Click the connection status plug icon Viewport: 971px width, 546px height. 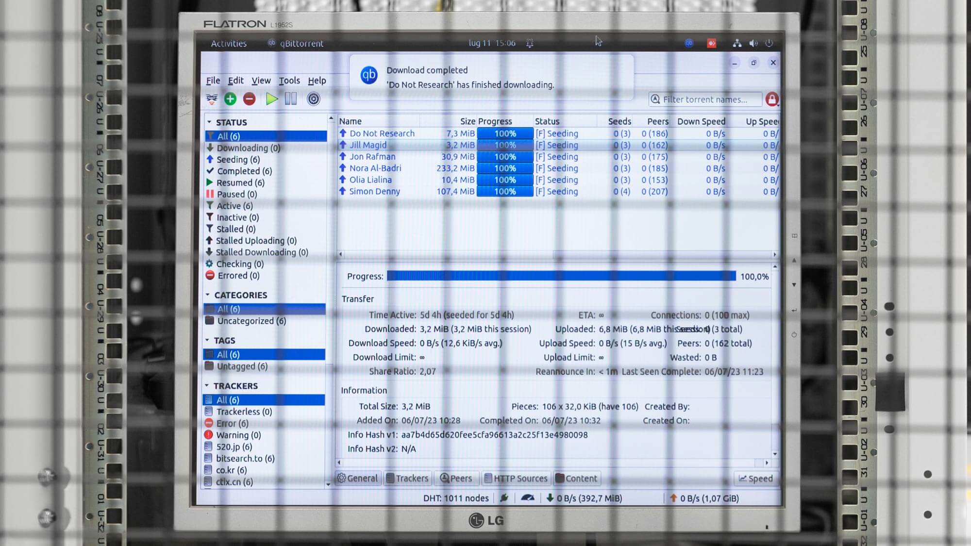click(504, 498)
